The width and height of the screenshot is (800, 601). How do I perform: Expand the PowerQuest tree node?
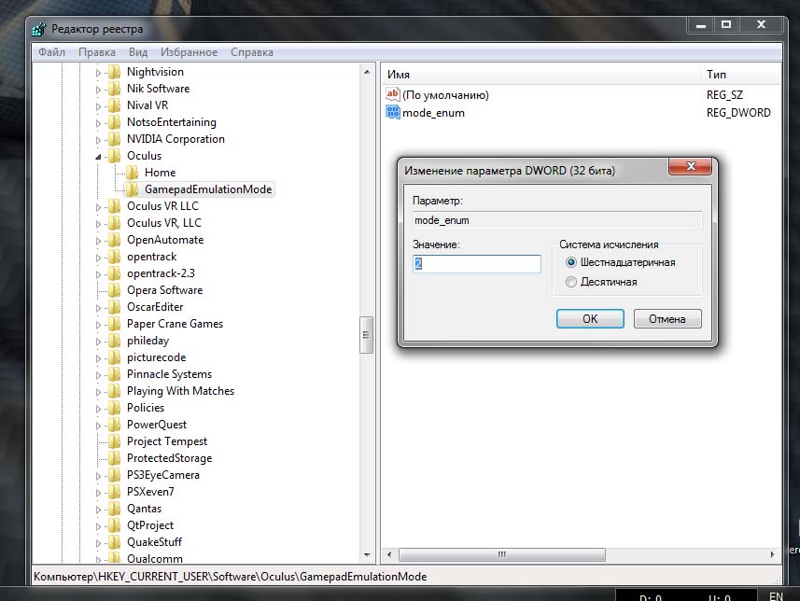click(98, 426)
